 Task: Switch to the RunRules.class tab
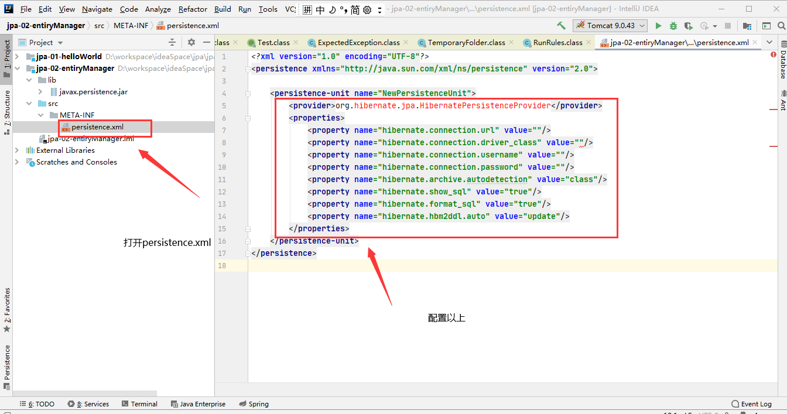(x=557, y=43)
